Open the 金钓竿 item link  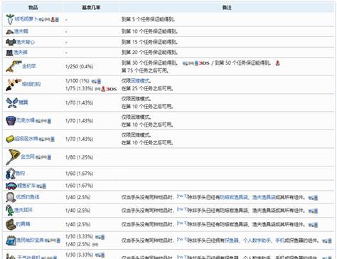[x=29, y=66]
